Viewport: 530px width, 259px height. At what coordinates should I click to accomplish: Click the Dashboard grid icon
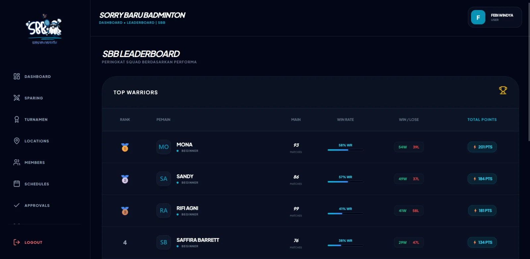click(x=17, y=77)
